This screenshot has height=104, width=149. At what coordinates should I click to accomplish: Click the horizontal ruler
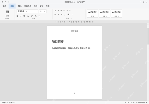tap(74, 22)
